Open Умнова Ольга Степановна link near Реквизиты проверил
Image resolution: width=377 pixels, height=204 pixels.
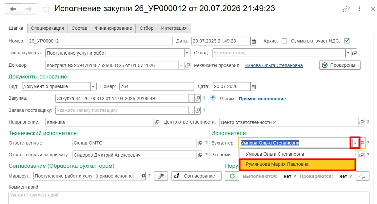coord(274,65)
